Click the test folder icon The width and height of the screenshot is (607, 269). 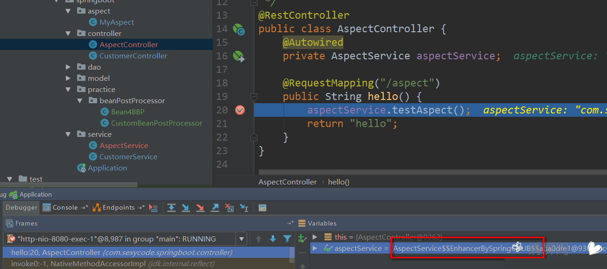coord(23,179)
